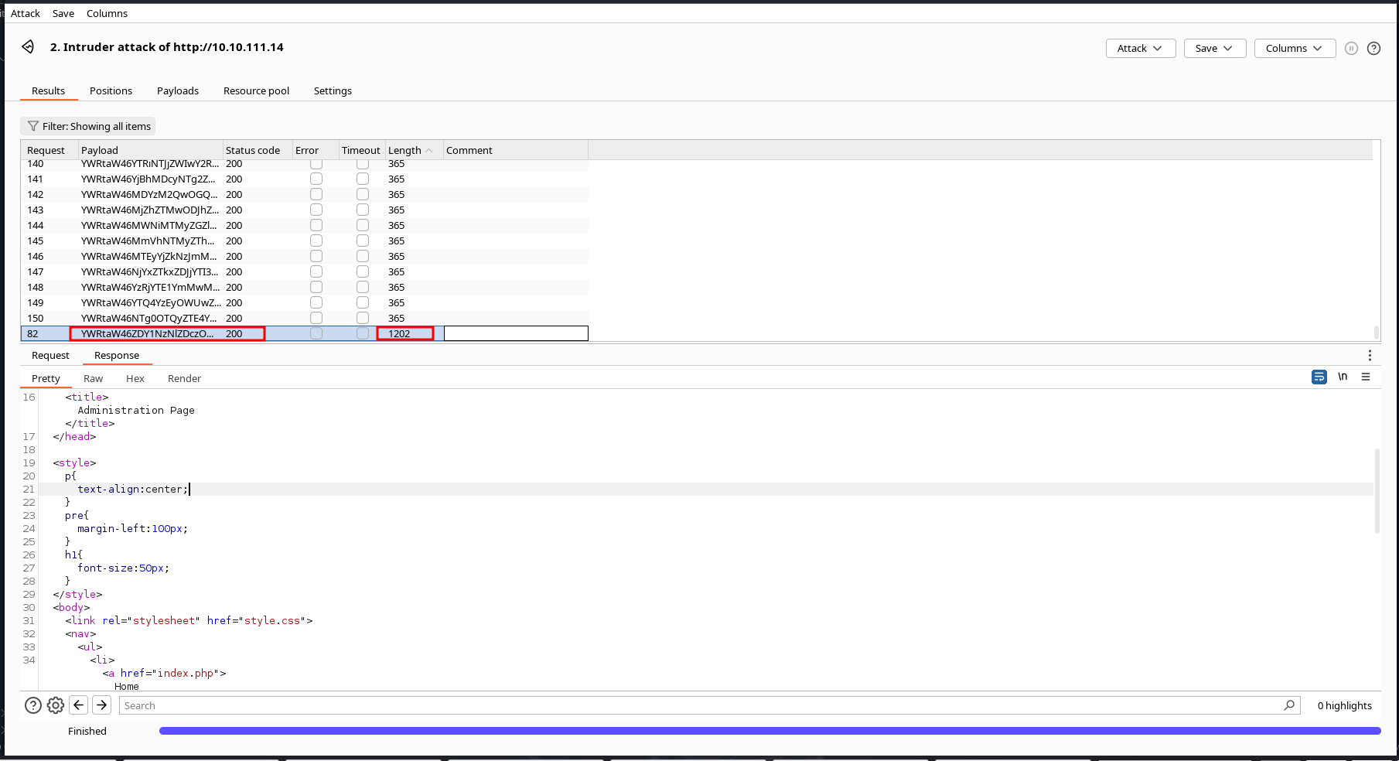1399x761 pixels.
Task: Switch to the Payloads tab
Action: [x=178, y=90]
